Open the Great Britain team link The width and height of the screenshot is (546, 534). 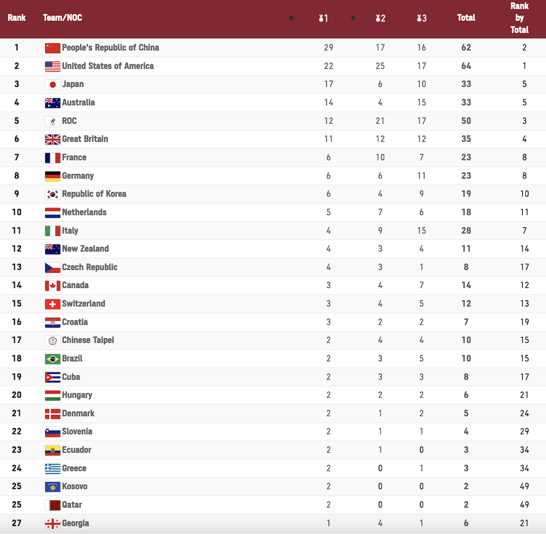(85, 139)
